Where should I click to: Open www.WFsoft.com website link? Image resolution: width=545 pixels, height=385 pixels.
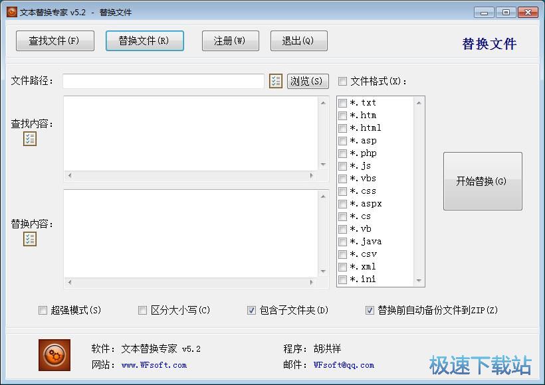156,364
